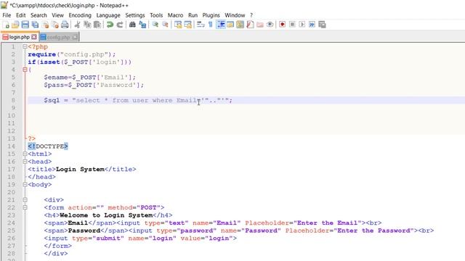
Task: Stop macro recording icon
Action: click(x=292, y=25)
